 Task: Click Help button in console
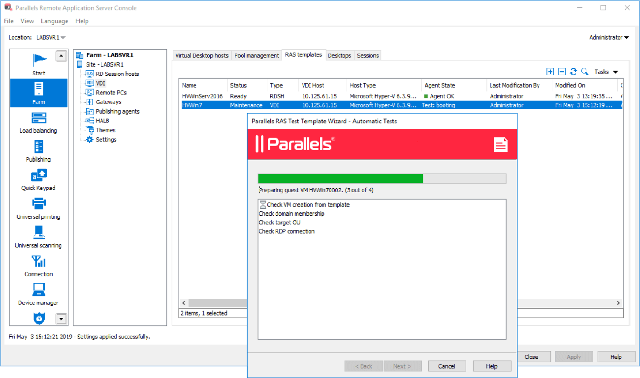click(x=616, y=357)
